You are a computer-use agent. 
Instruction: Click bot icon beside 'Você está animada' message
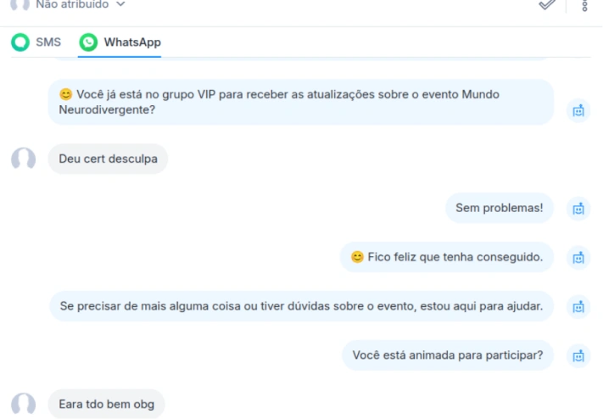(578, 355)
